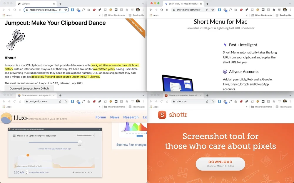The height and width of the screenshot is (183, 294).
Task: Click the camera extension icon in Jumpcut window
Action: tap(89, 10)
